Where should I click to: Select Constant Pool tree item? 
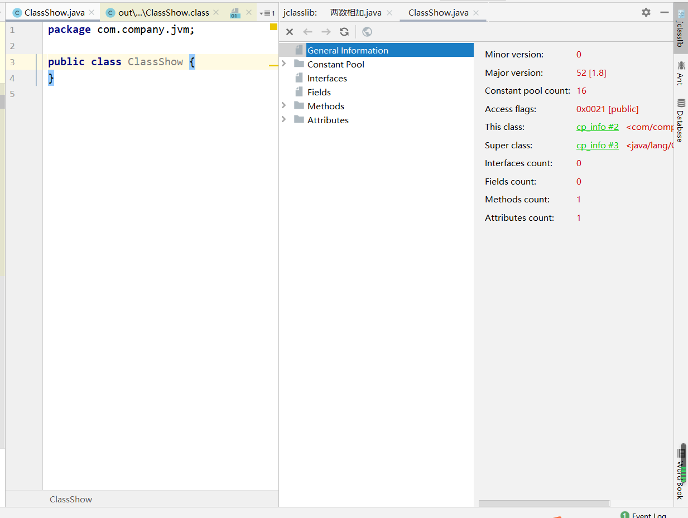[x=335, y=64]
